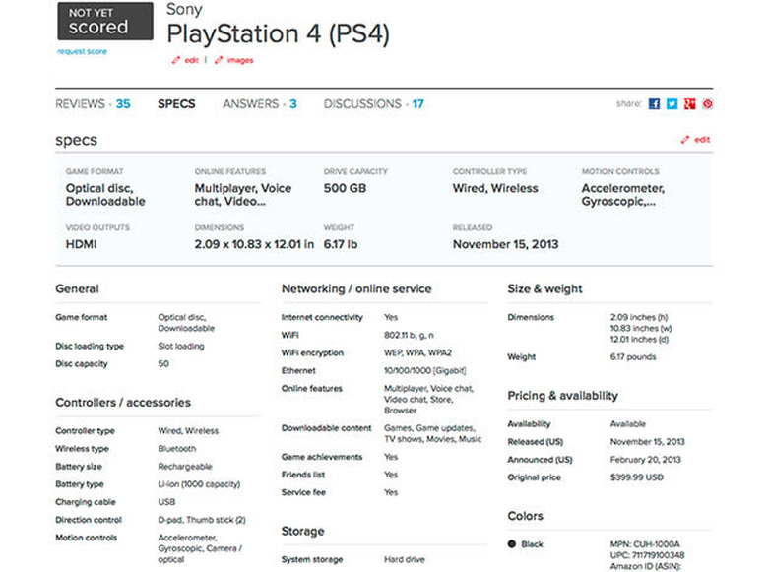Click the request score link
The image size is (768, 572).
84,50
